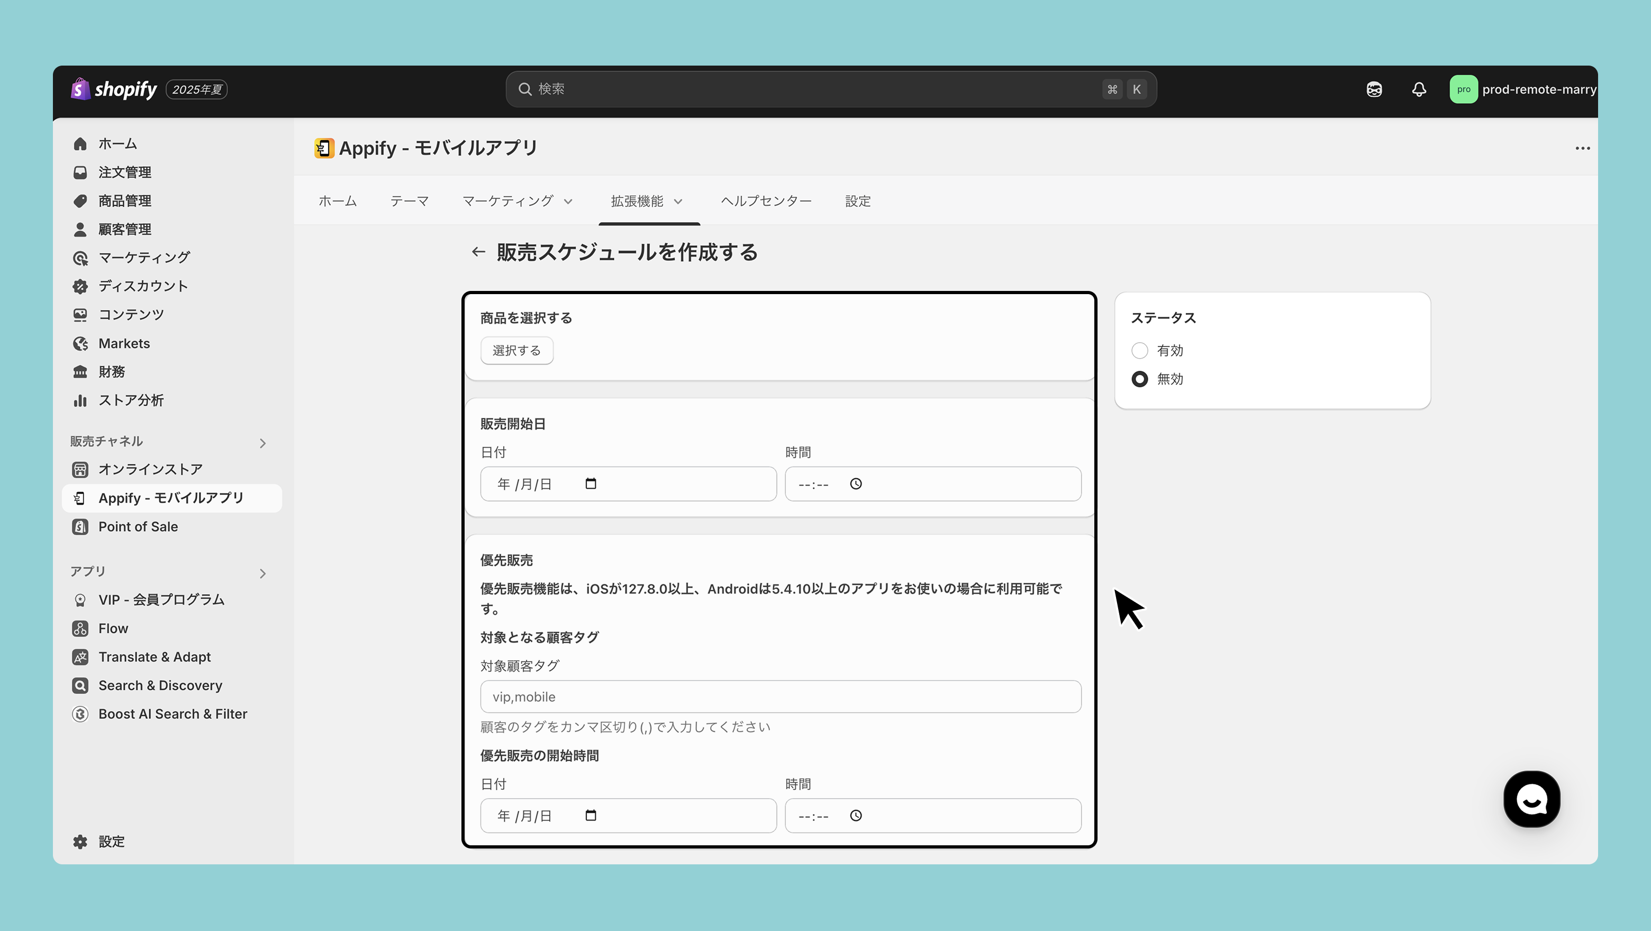Screen dimensions: 1651x931
Task: Click the 選択する product button
Action: [516, 351]
